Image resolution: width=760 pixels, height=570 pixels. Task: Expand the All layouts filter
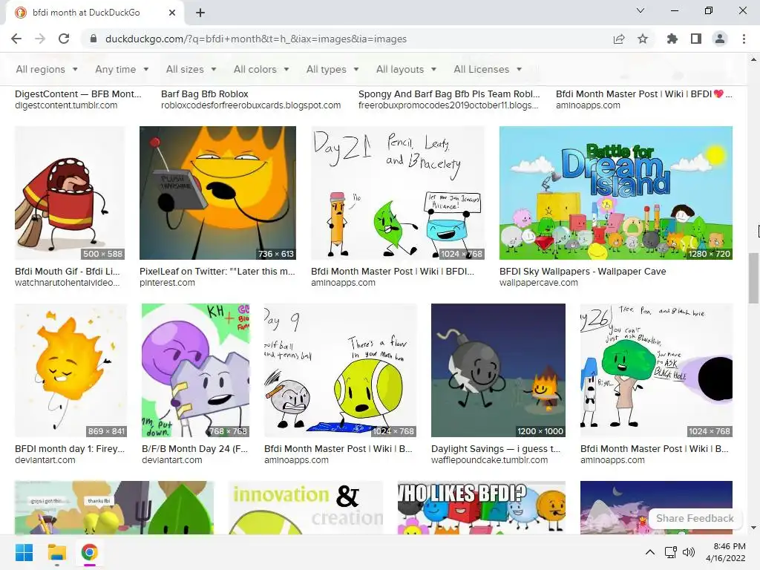[406, 69]
